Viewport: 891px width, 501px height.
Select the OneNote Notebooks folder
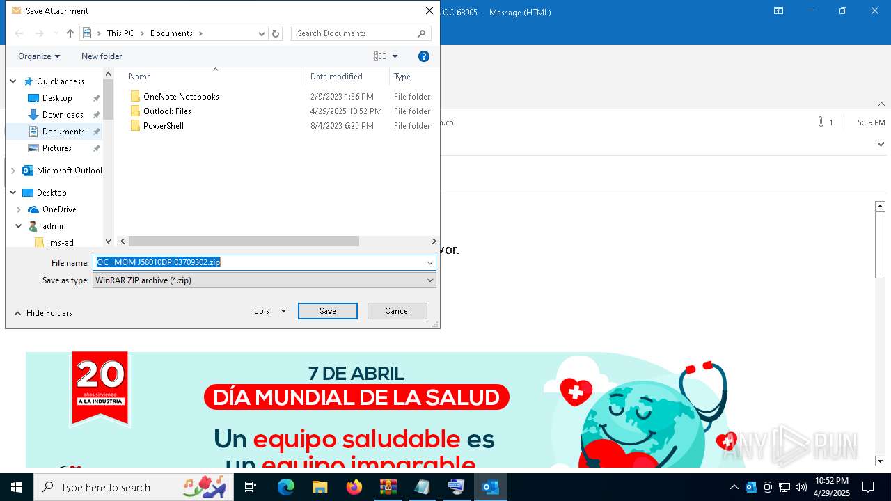pos(181,97)
